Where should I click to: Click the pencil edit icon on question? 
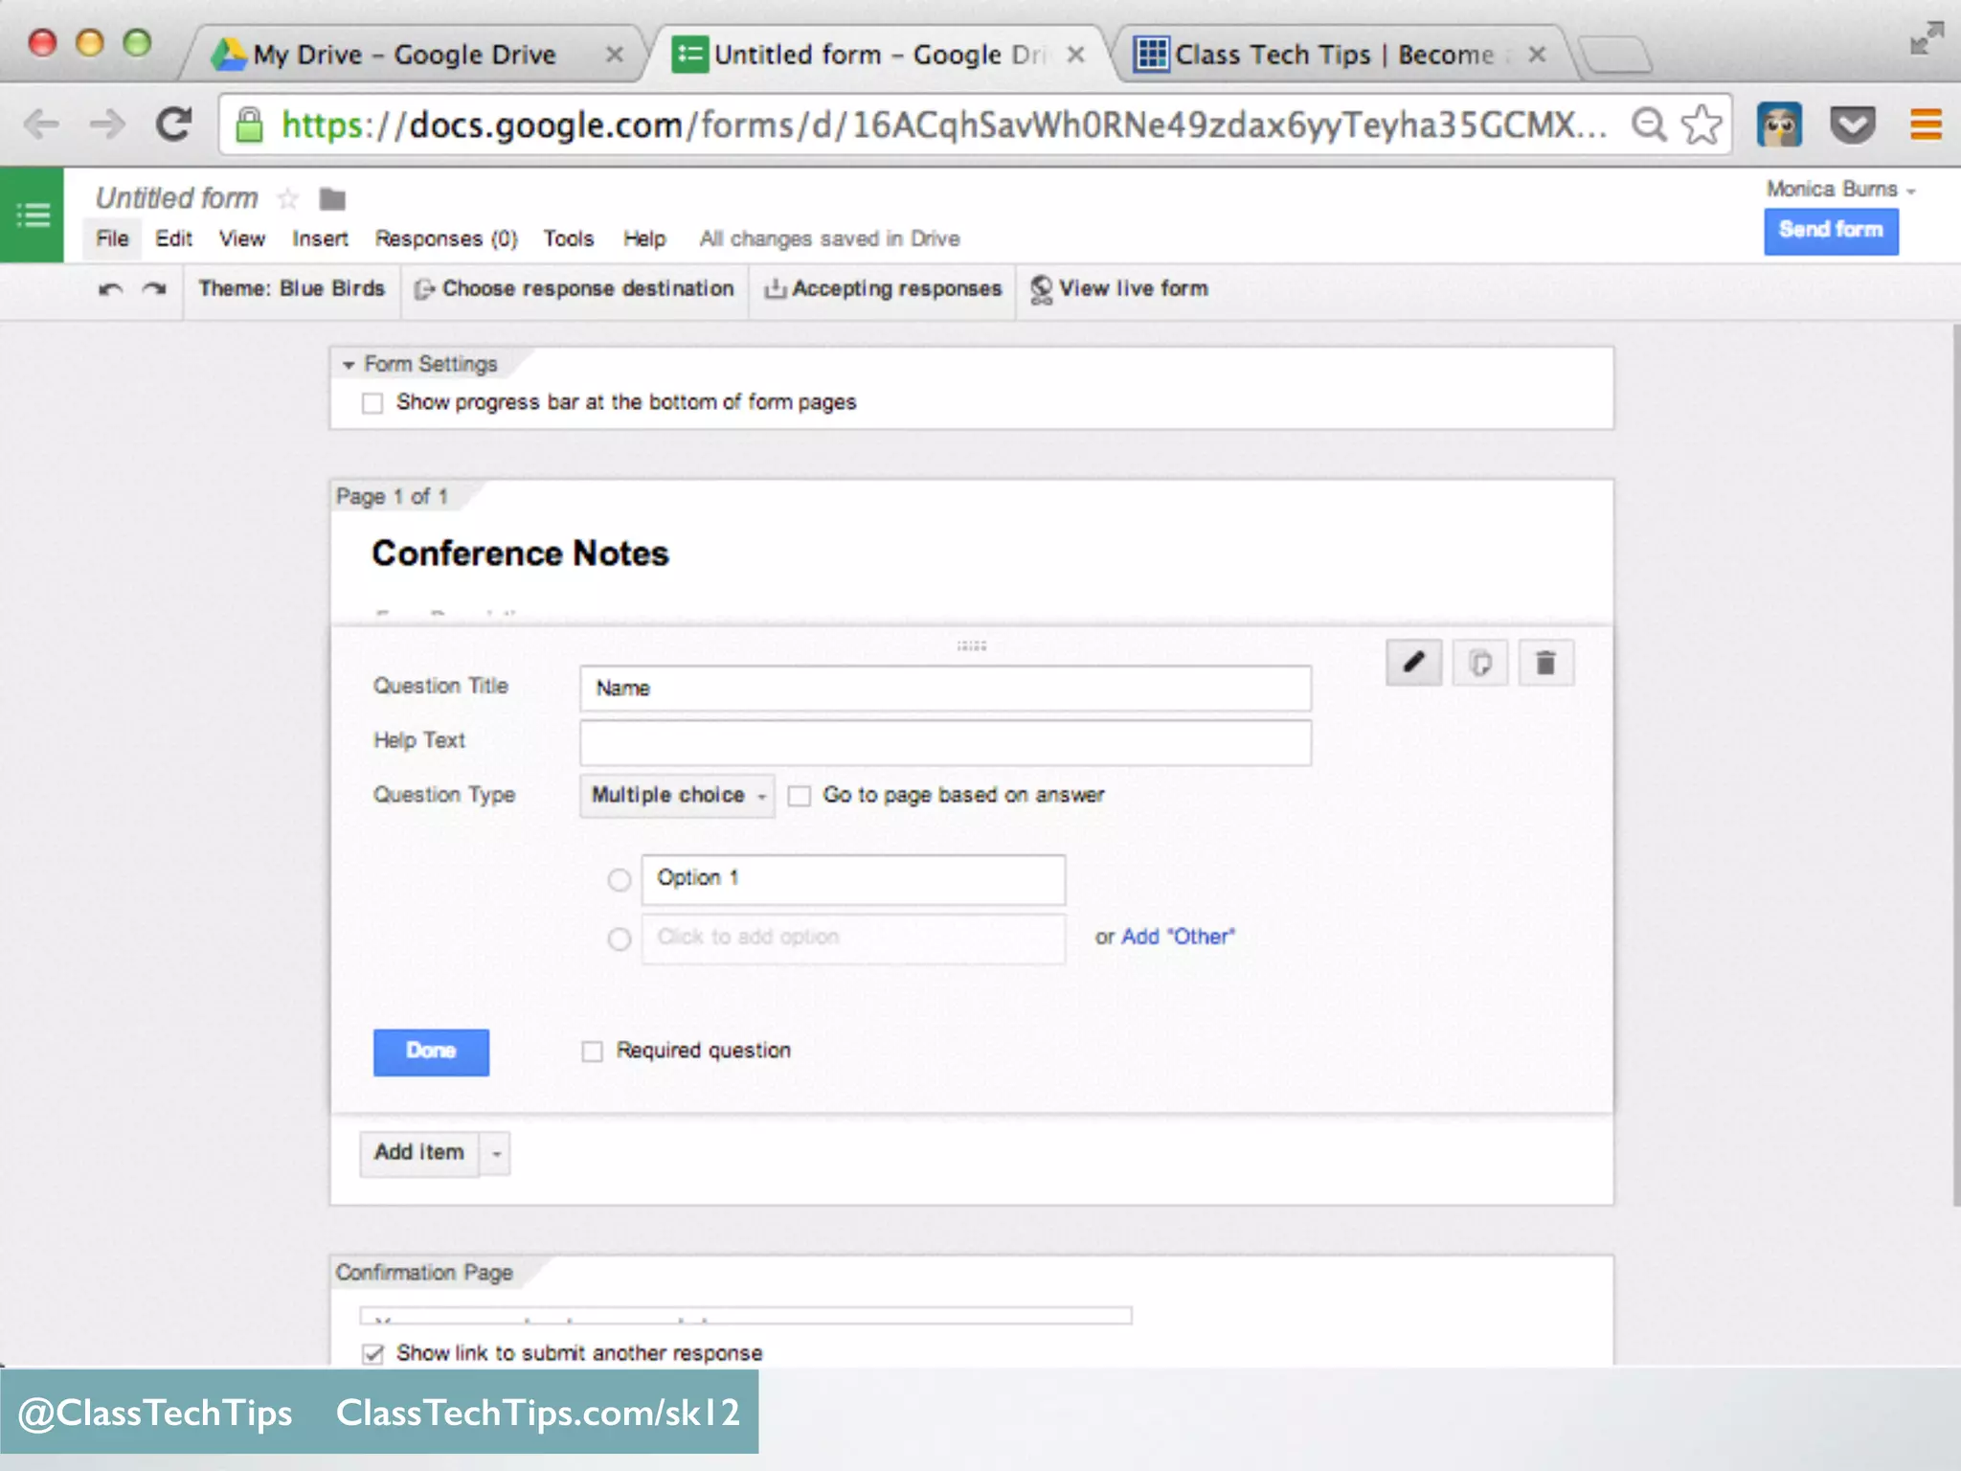[1413, 663]
